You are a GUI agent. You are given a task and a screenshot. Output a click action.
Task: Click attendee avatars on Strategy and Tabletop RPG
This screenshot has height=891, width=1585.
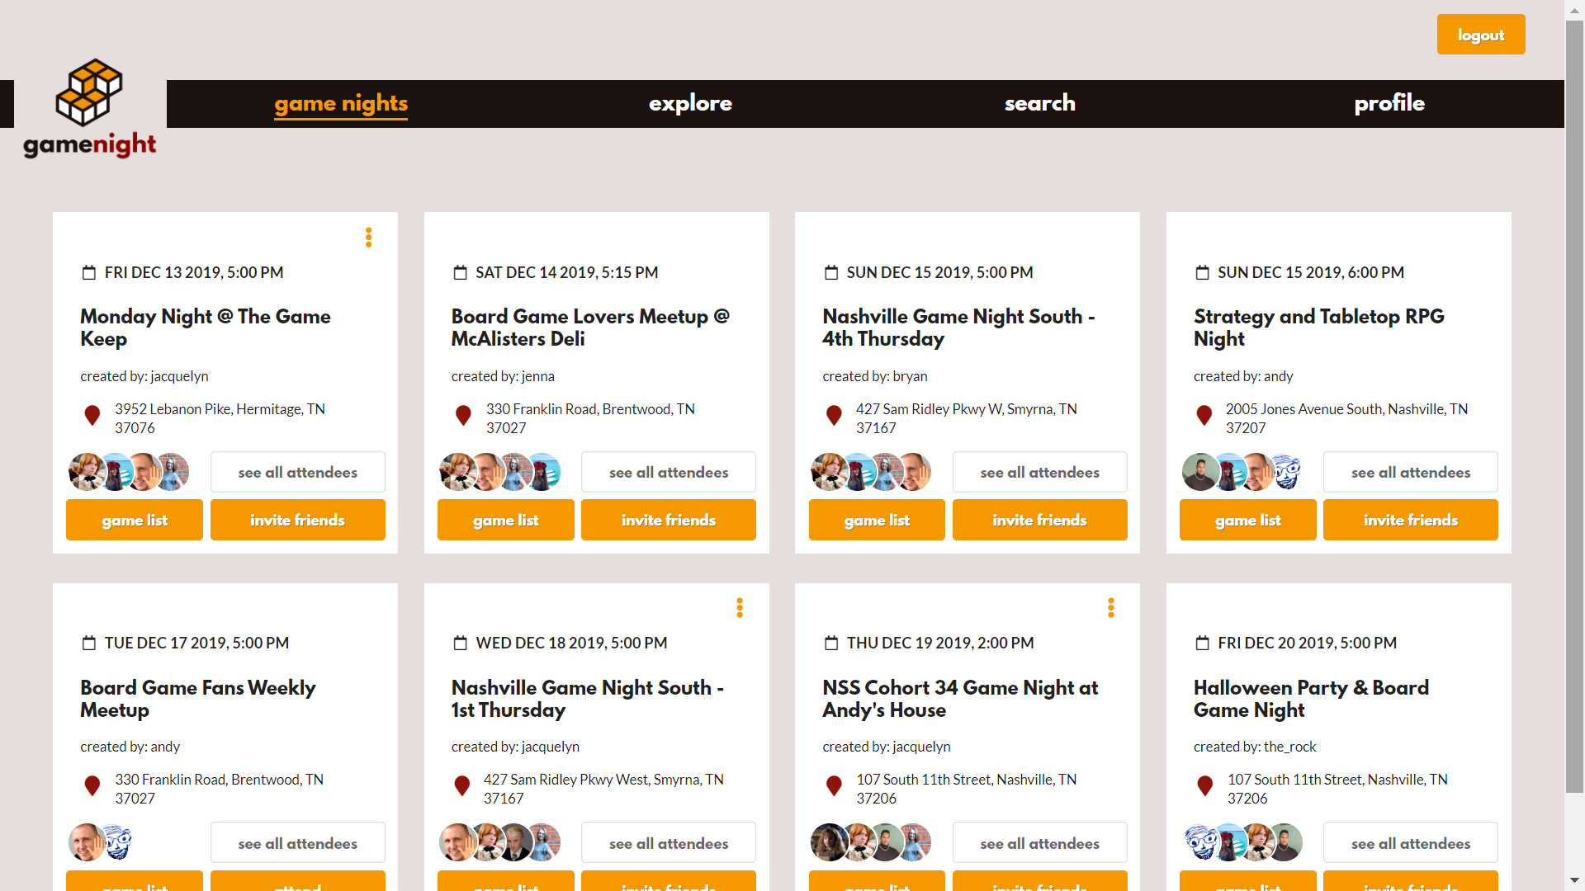1242,472
